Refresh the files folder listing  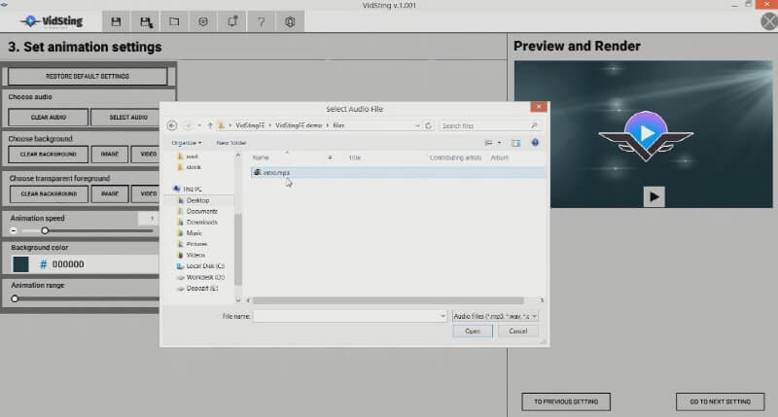428,125
